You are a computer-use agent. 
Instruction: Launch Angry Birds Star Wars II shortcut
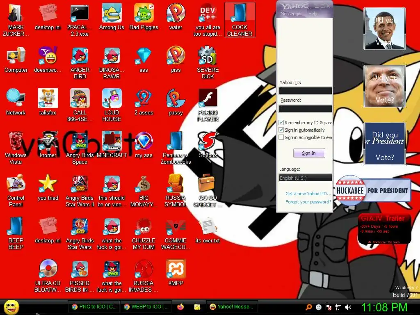click(x=80, y=191)
